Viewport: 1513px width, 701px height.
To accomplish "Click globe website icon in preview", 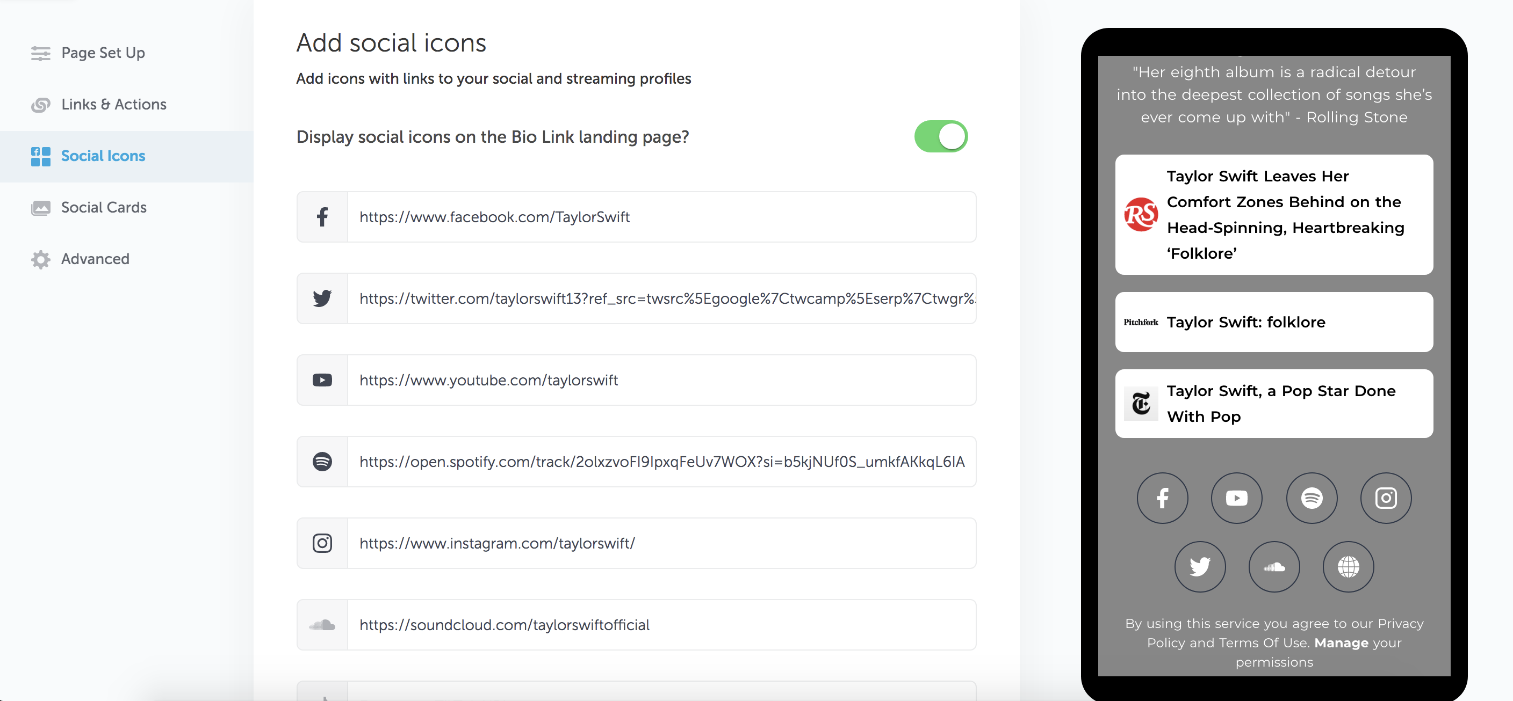I will (x=1348, y=567).
